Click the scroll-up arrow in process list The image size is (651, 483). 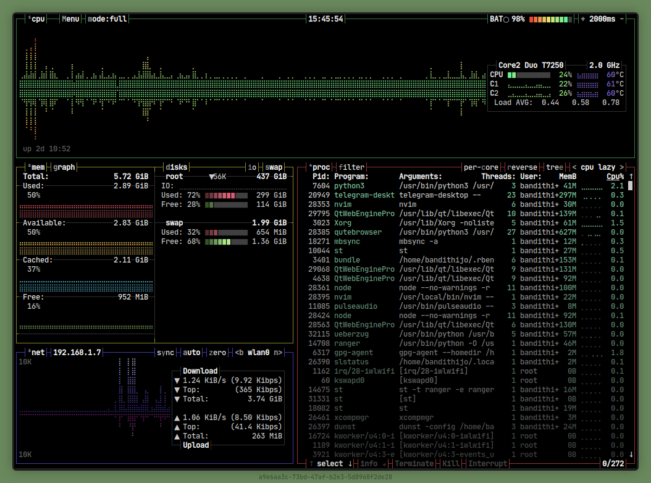631,177
